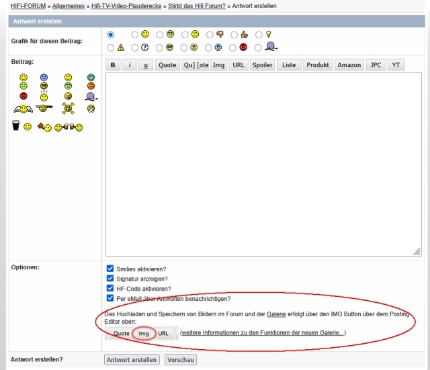The width and height of the screenshot is (430, 370).
Task: Select the no-graphic radio button
Action: coord(110,35)
